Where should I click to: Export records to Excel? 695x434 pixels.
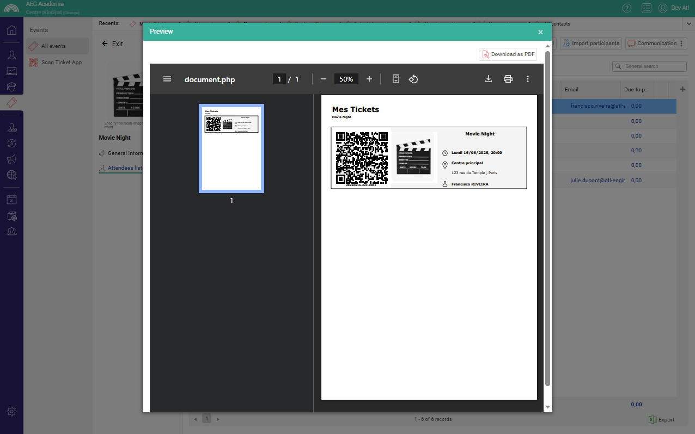[x=662, y=419]
